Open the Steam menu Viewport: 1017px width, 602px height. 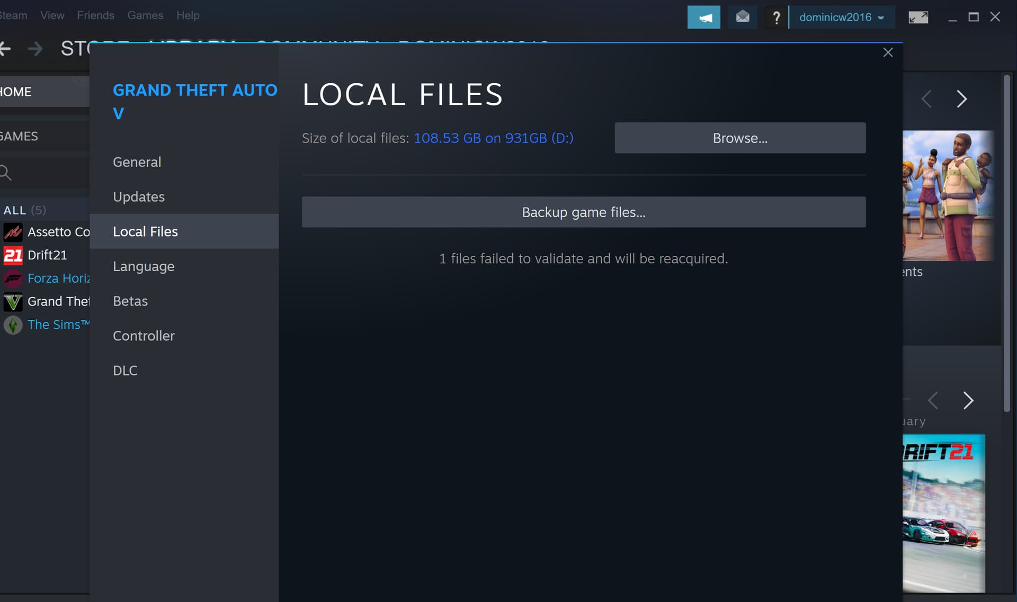coord(13,15)
